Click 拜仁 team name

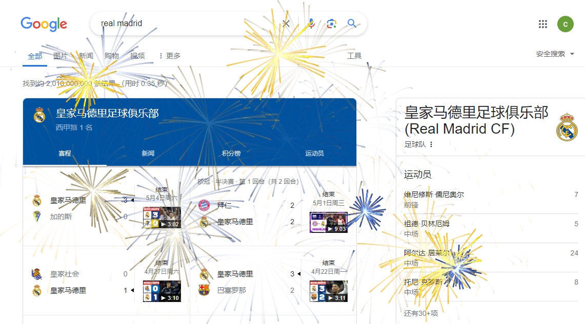click(224, 205)
